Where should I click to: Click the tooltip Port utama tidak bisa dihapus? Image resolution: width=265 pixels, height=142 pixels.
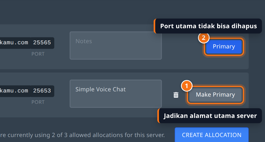tap(208, 26)
